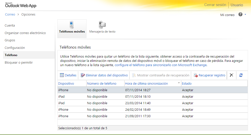Expand the help dropdown arrow

(245, 15)
